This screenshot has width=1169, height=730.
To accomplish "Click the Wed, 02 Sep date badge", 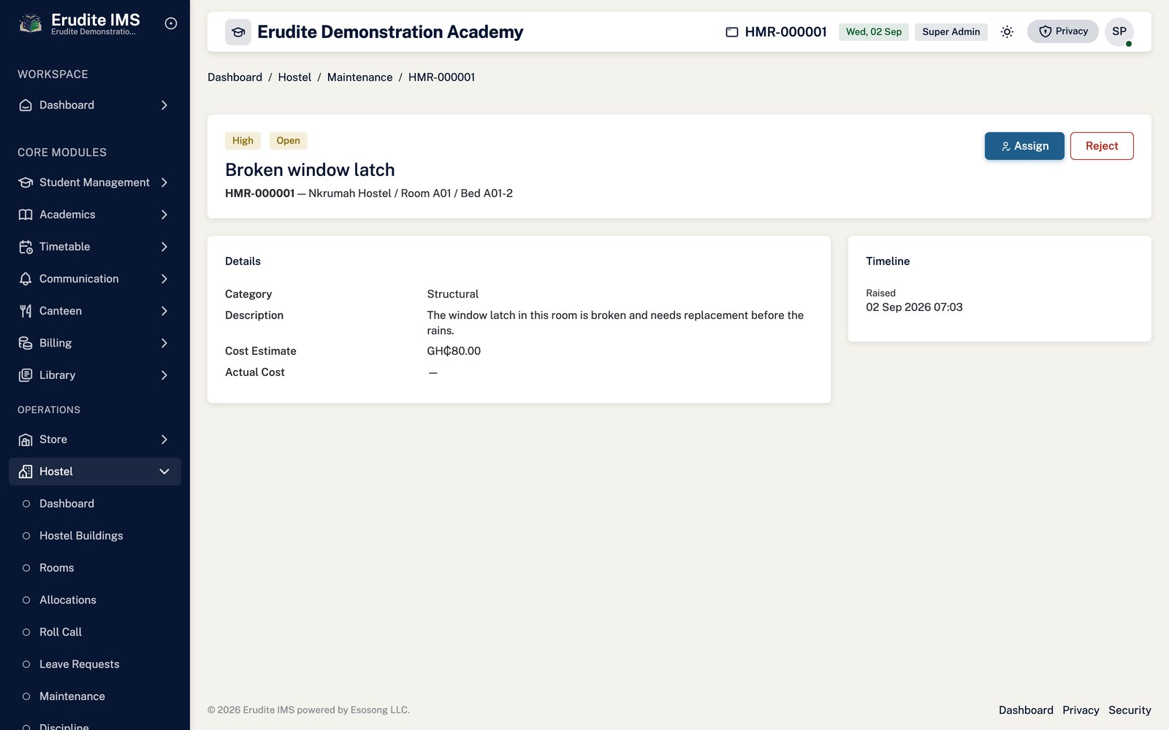I will (x=874, y=32).
